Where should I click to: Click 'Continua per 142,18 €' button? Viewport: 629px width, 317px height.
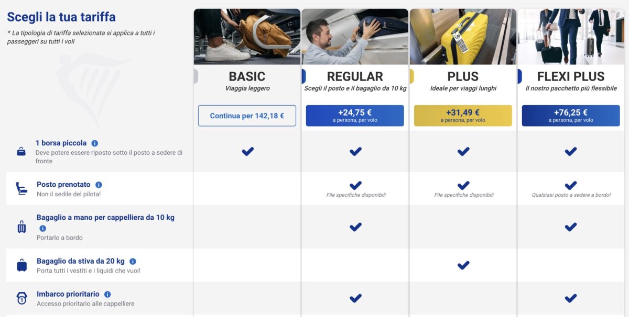[x=247, y=115]
